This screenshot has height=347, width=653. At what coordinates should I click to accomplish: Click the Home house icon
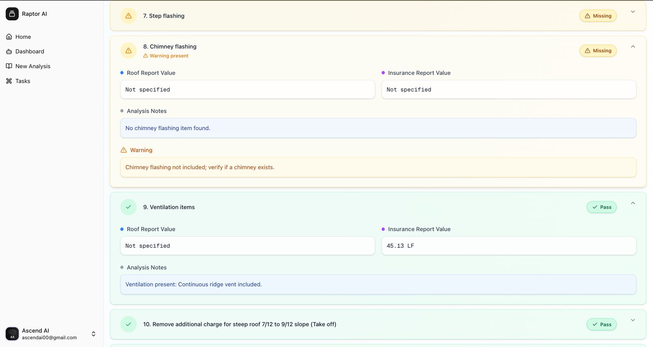click(9, 37)
